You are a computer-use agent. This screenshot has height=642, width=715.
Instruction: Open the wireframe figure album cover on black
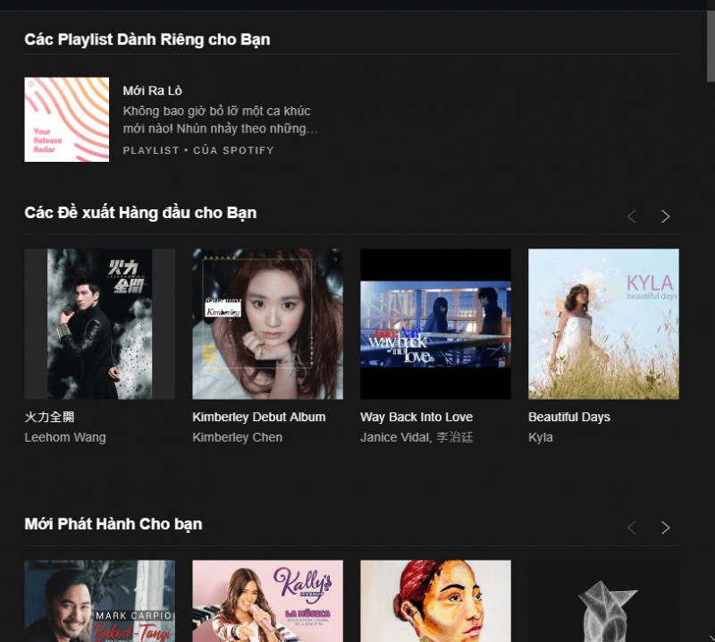click(x=603, y=601)
